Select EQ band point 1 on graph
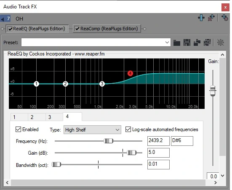 pyautogui.click(x=36, y=84)
